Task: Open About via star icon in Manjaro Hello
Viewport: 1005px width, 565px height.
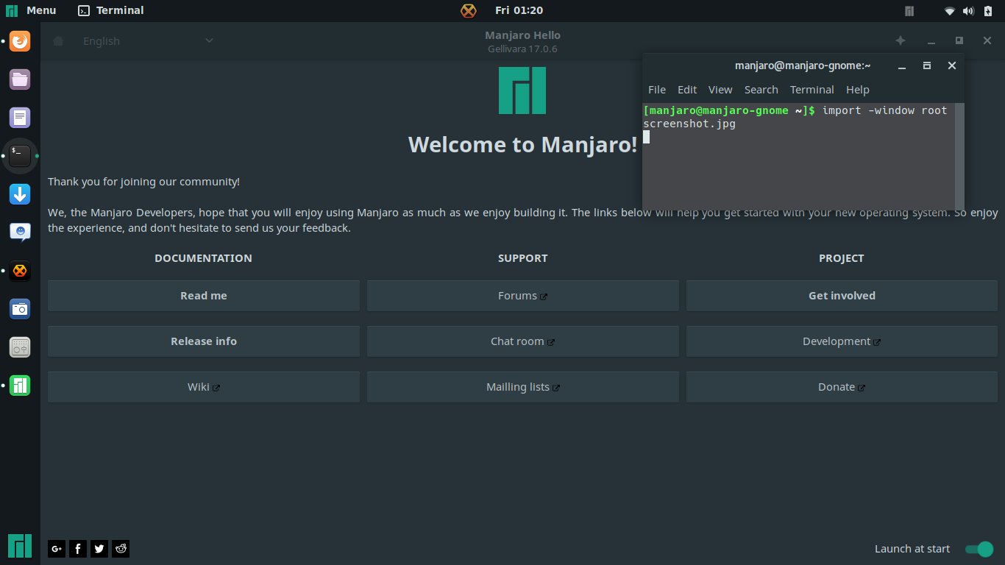Action: [900, 41]
